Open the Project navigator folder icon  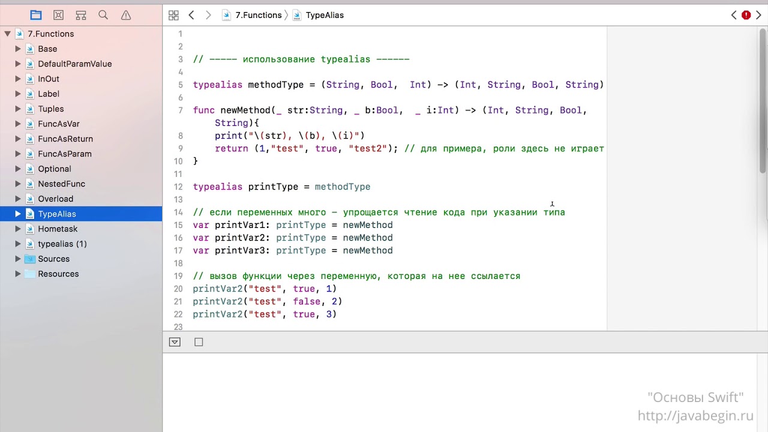pos(36,15)
